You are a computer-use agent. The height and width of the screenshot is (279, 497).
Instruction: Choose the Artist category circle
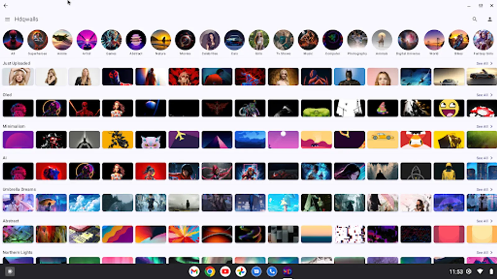[x=87, y=40]
